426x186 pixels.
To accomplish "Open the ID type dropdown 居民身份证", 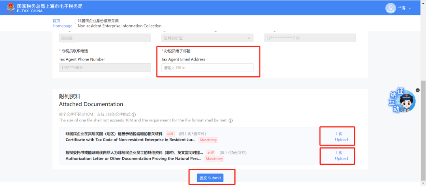I will pos(207,38).
